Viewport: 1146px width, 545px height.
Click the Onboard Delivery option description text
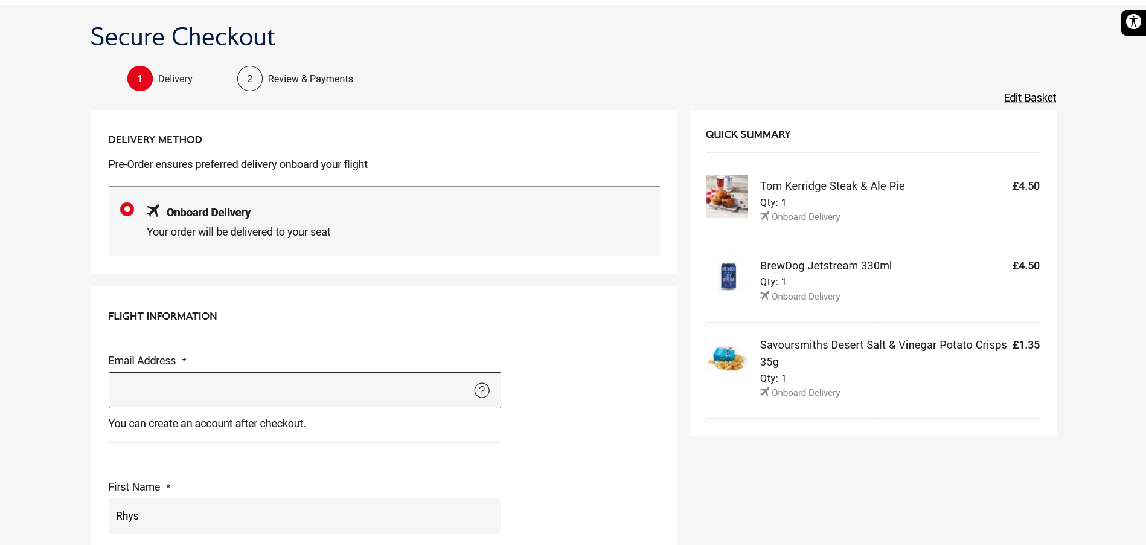pos(238,232)
